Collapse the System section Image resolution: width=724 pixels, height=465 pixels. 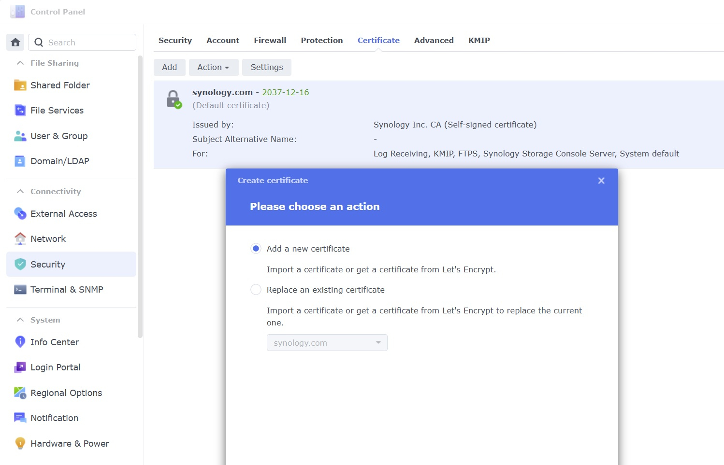point(20,320)
